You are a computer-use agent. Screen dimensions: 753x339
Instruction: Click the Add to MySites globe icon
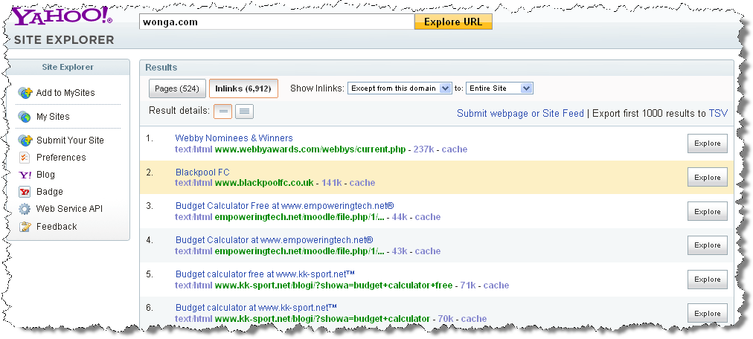click(x=25, y=92)
